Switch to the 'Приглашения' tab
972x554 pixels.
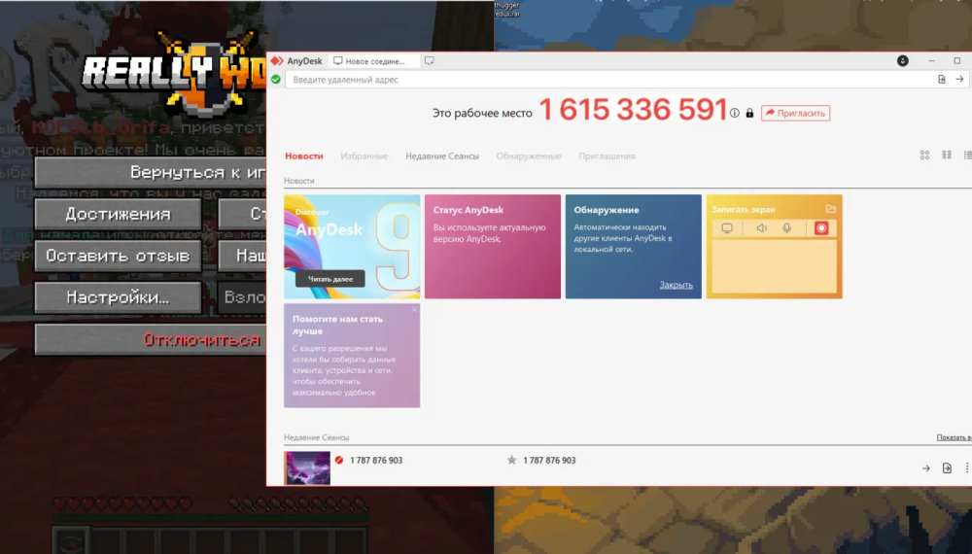(607, 156)
